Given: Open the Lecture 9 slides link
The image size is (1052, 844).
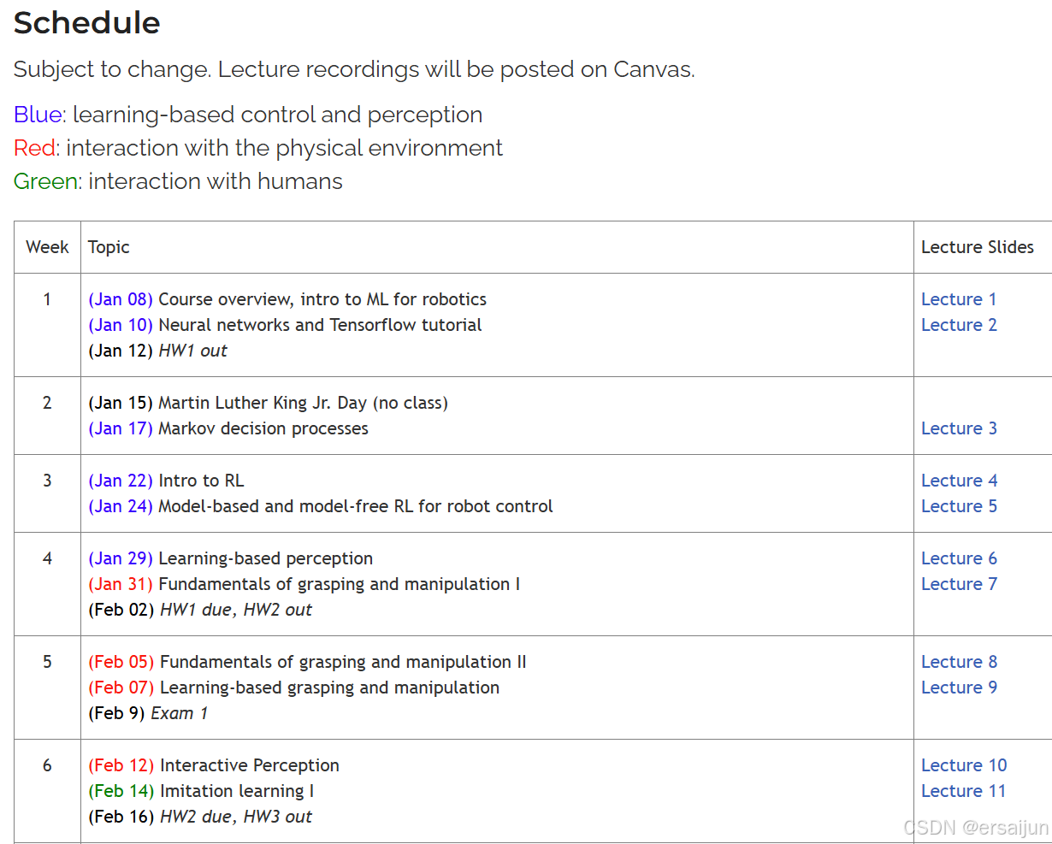Looking at the screenshot, I should pos(958,687).
